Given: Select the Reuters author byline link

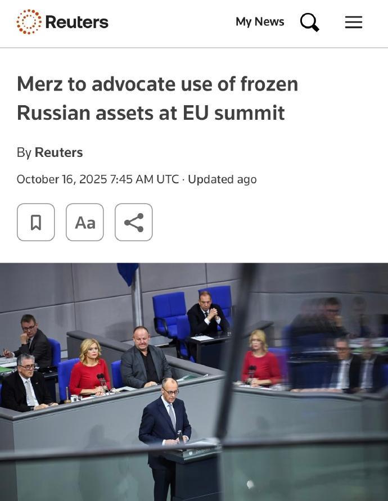Looking at the screenshot, I should click(59, 152).
